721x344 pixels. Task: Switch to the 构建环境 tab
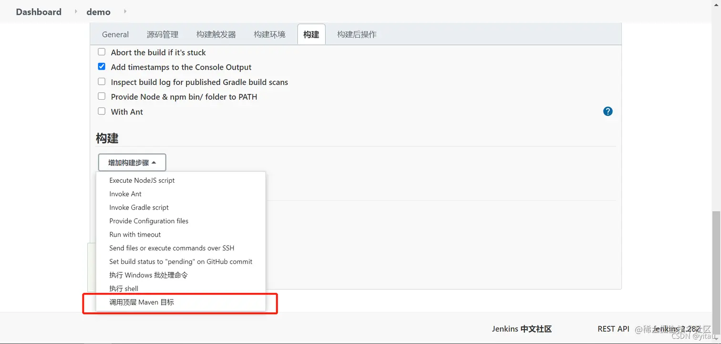tap(269, 34)
